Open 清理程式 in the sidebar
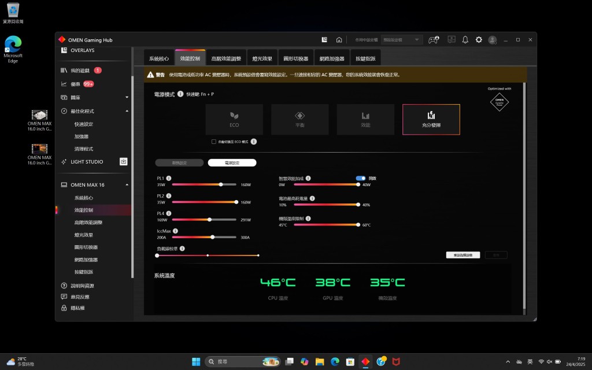592x370 pixels. [83, 149]
